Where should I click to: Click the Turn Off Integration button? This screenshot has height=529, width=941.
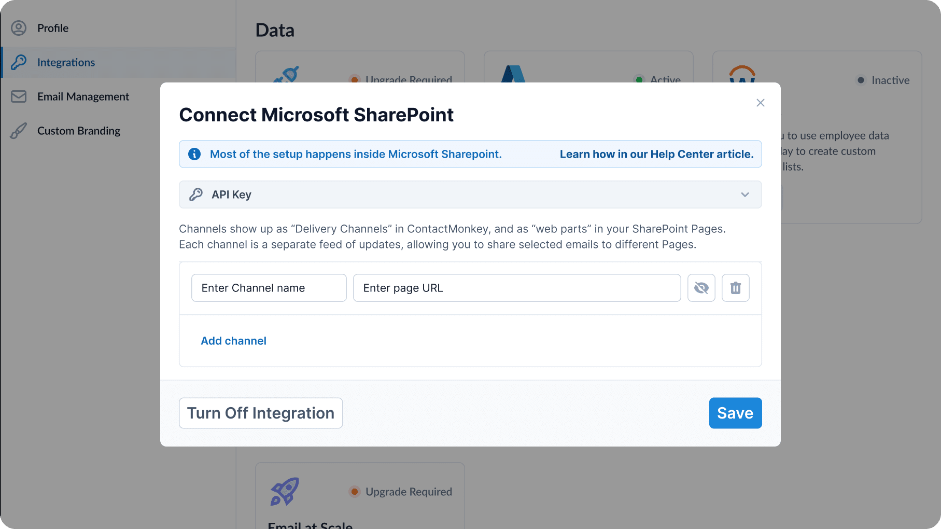261,413
